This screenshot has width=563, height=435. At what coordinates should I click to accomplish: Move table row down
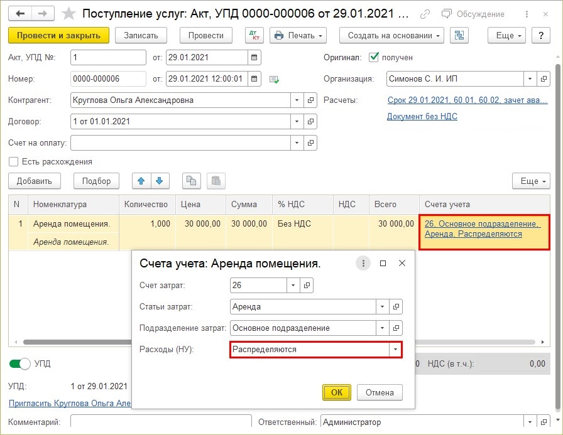point(160,181)
